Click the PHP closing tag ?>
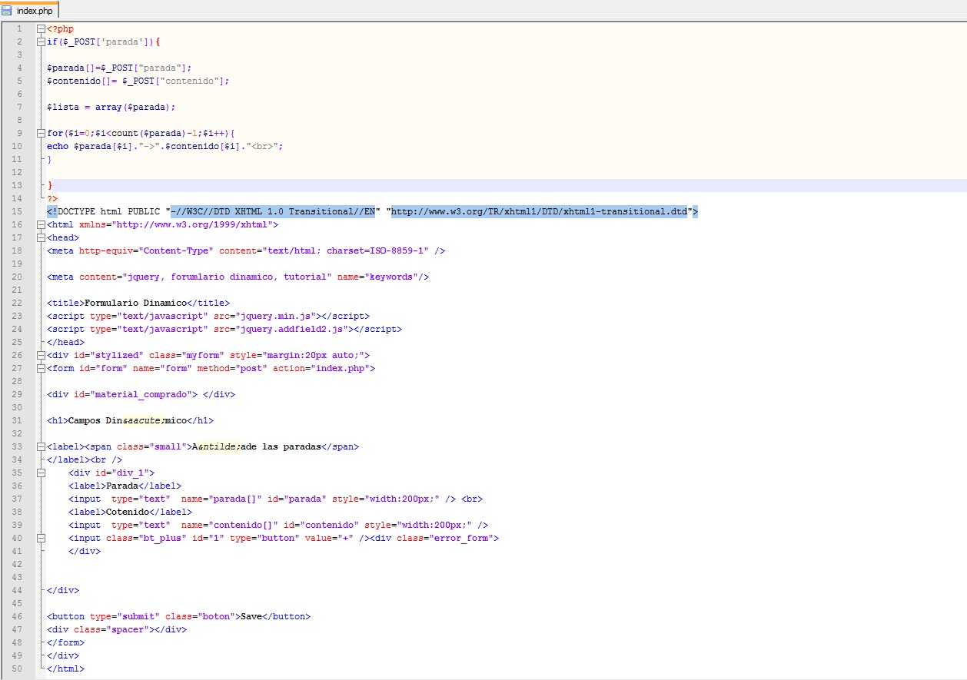This screenshot has height=680, width=967. click(x=52, y=198)
